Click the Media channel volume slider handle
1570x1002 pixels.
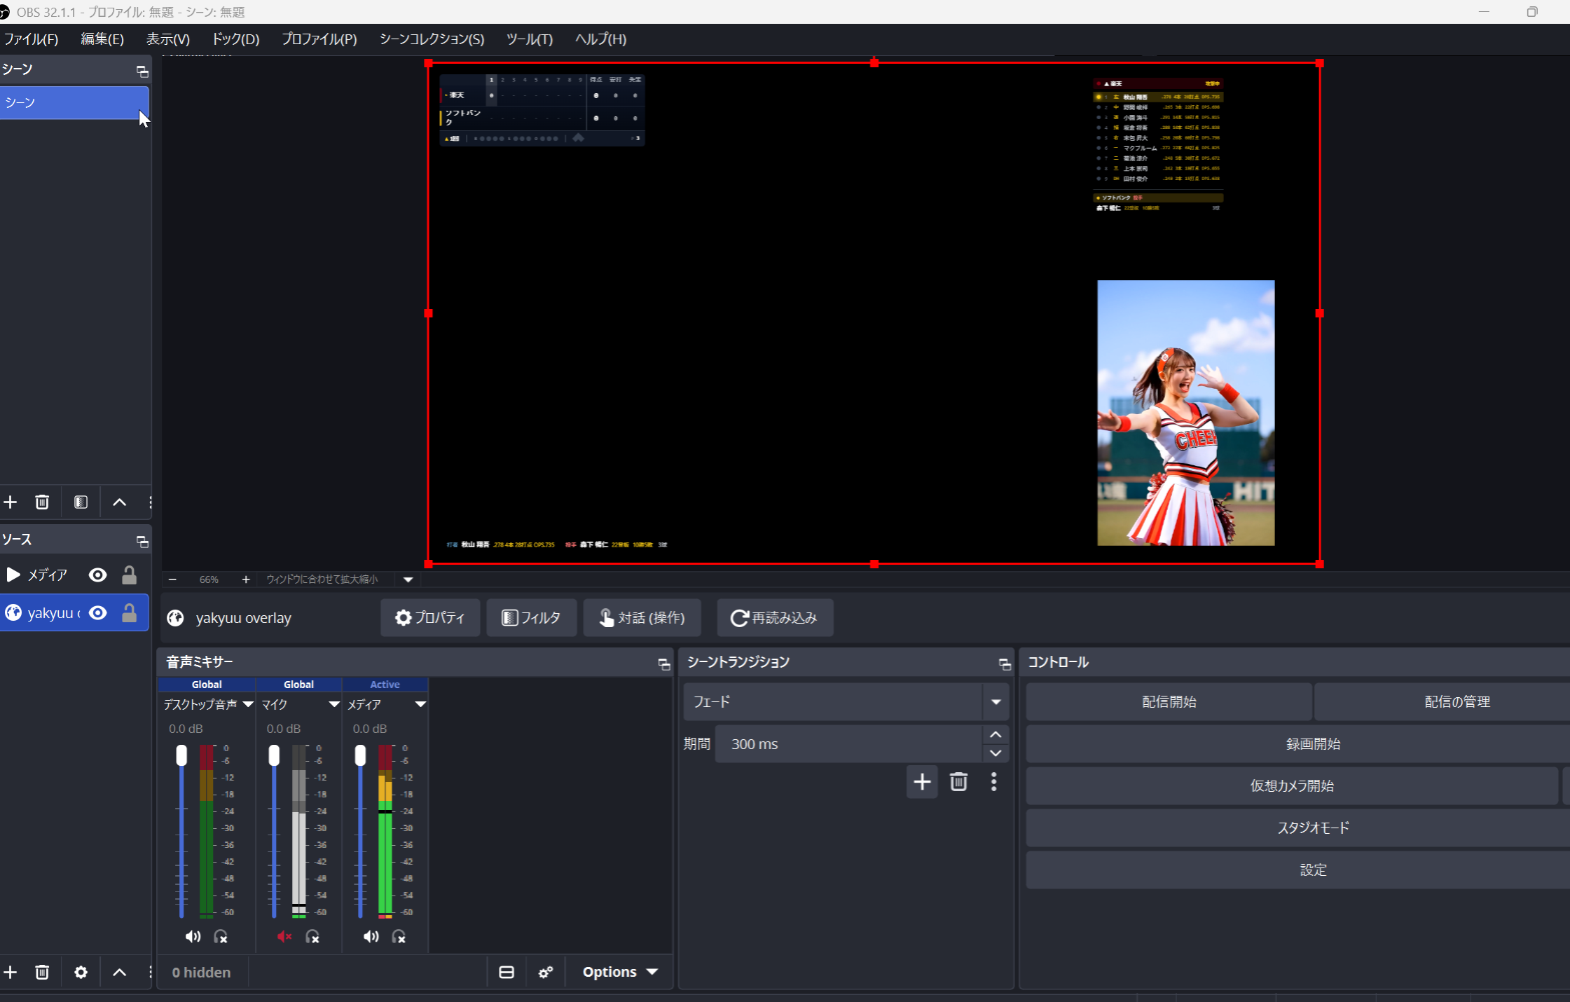[360, 755]
